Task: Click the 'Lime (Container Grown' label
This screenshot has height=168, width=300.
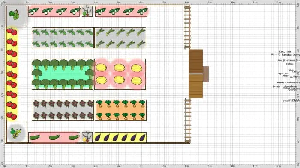Action: tap(288, 60)
